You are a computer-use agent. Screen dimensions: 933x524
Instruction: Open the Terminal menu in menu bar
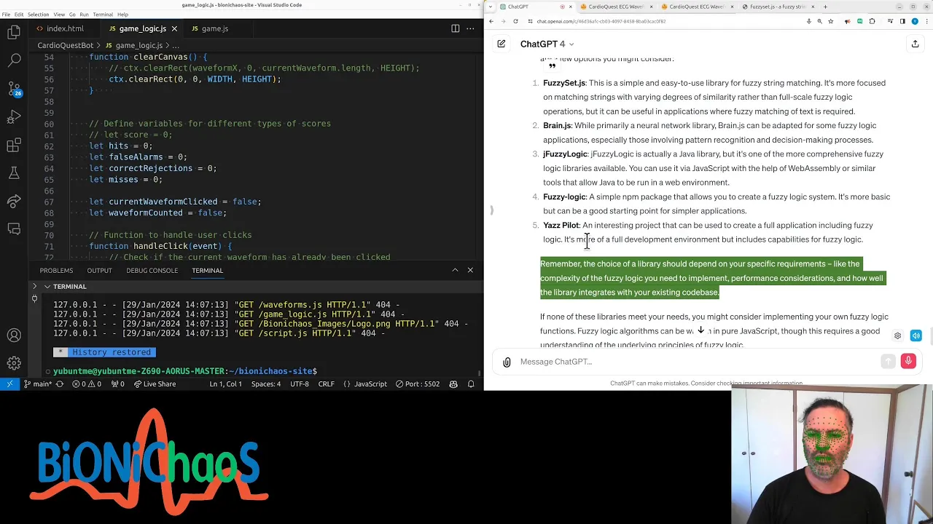(103, 15)
